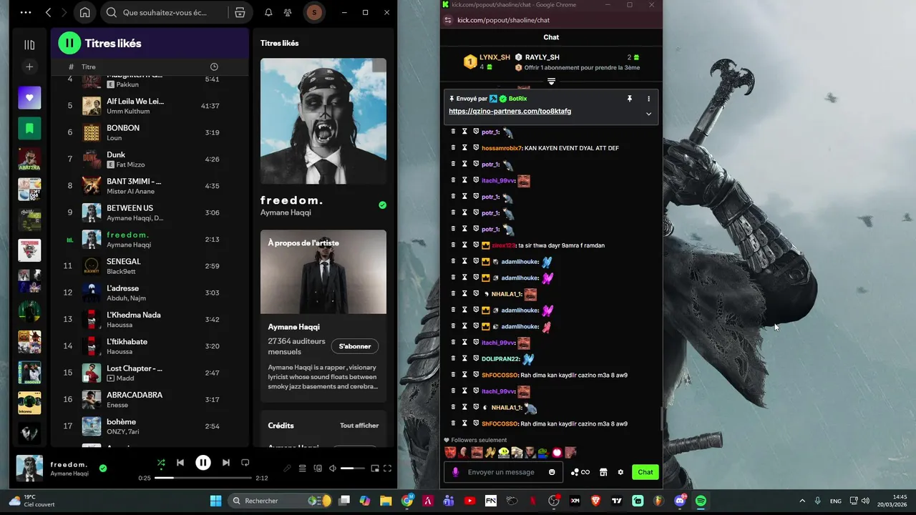Toggle repeat mode
Image resolution: width=916 pixels, height=515 pixels.
(245, 463)
